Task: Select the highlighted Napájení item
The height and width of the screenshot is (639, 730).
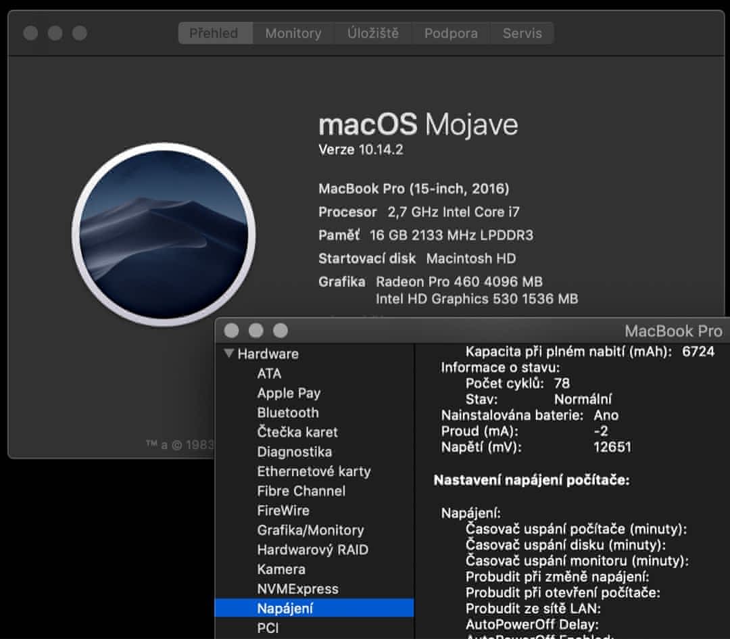Action: pos(285,609)
